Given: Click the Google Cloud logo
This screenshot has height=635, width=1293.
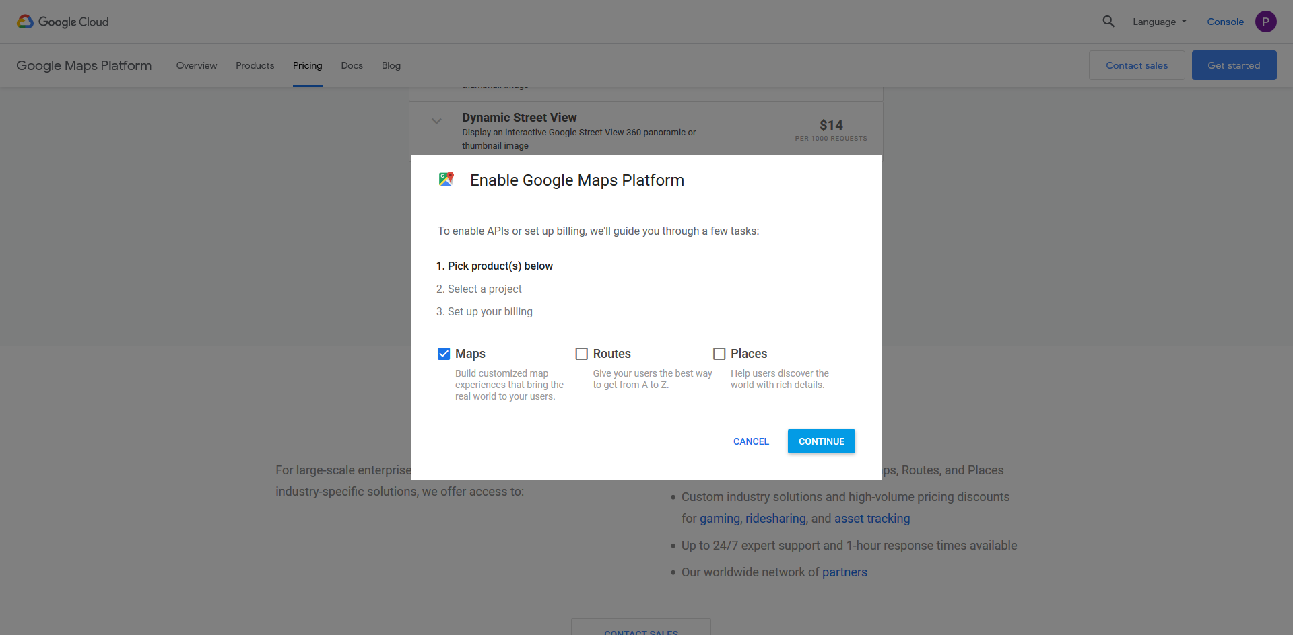Looking at the screenshot, I should (x=63, y=22).
